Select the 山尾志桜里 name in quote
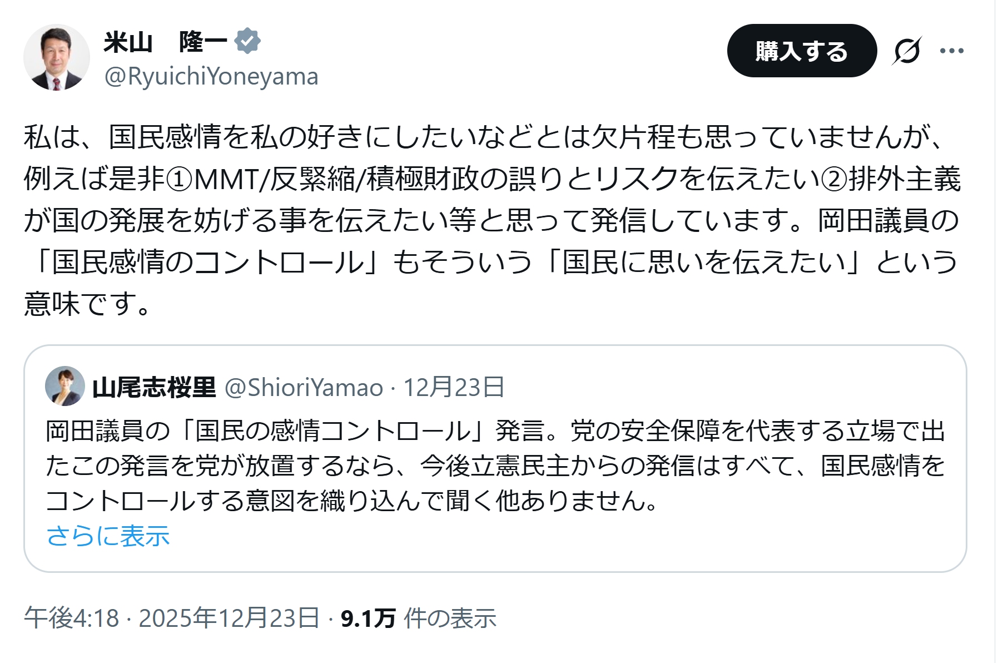 154,388
